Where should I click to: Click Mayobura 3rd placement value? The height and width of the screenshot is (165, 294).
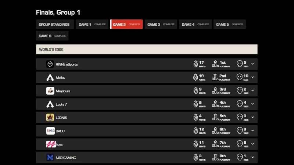223,89
